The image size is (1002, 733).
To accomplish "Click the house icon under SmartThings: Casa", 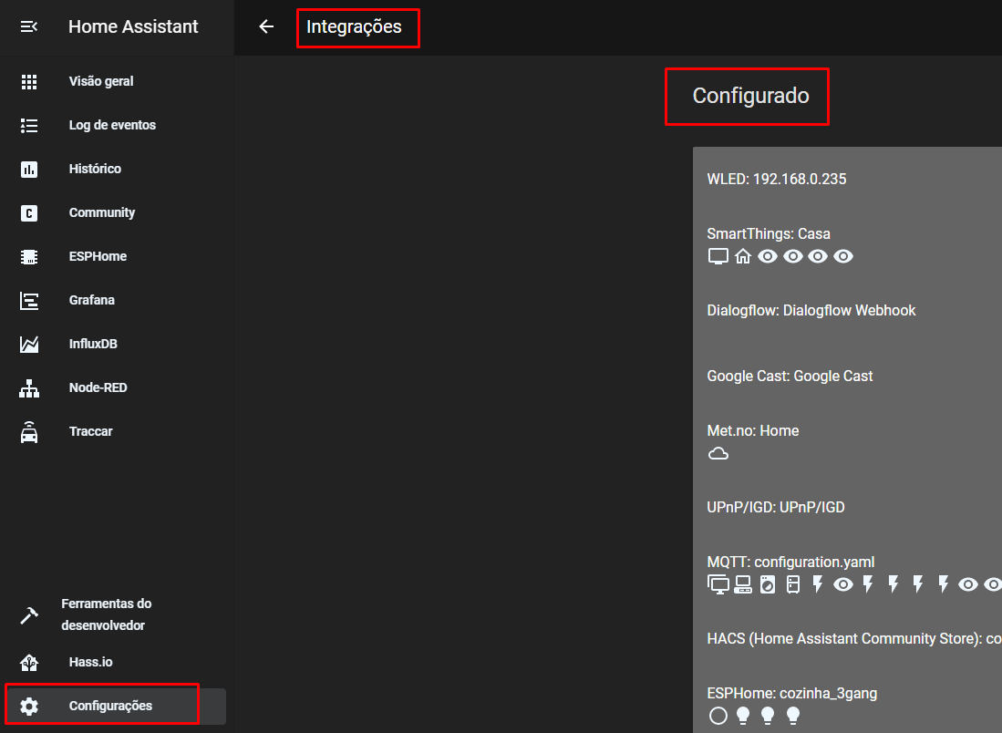I will [742, 256].
